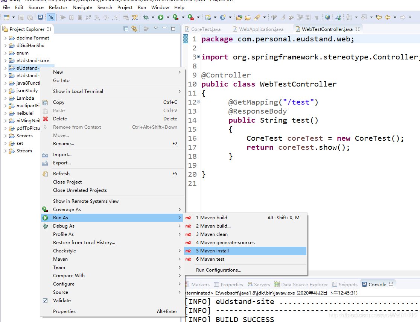Screen dimensions: 420x322
Task: Click the Save toolbar icon
Action: [21, 17]
